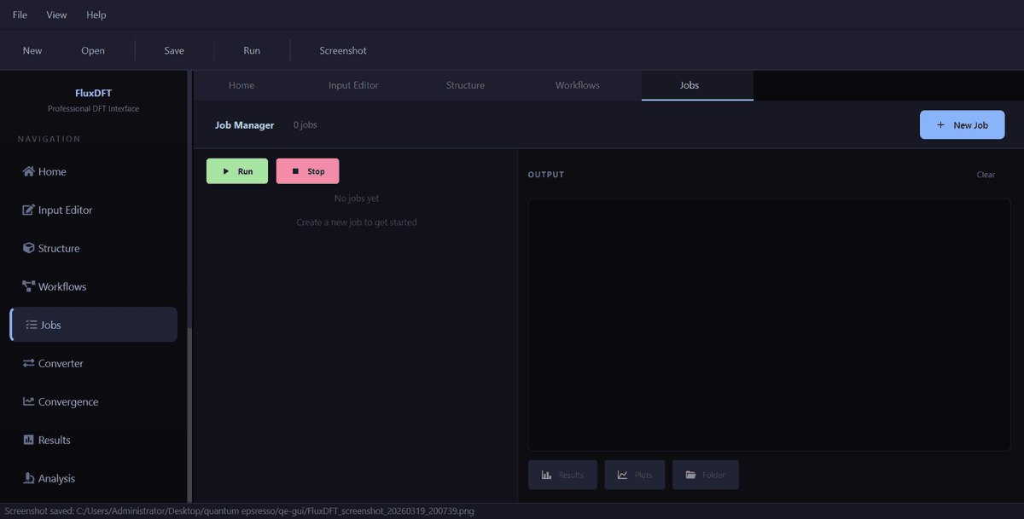Switch to the Workflows tab
The image size is (1024, 519).
[577, 85]
